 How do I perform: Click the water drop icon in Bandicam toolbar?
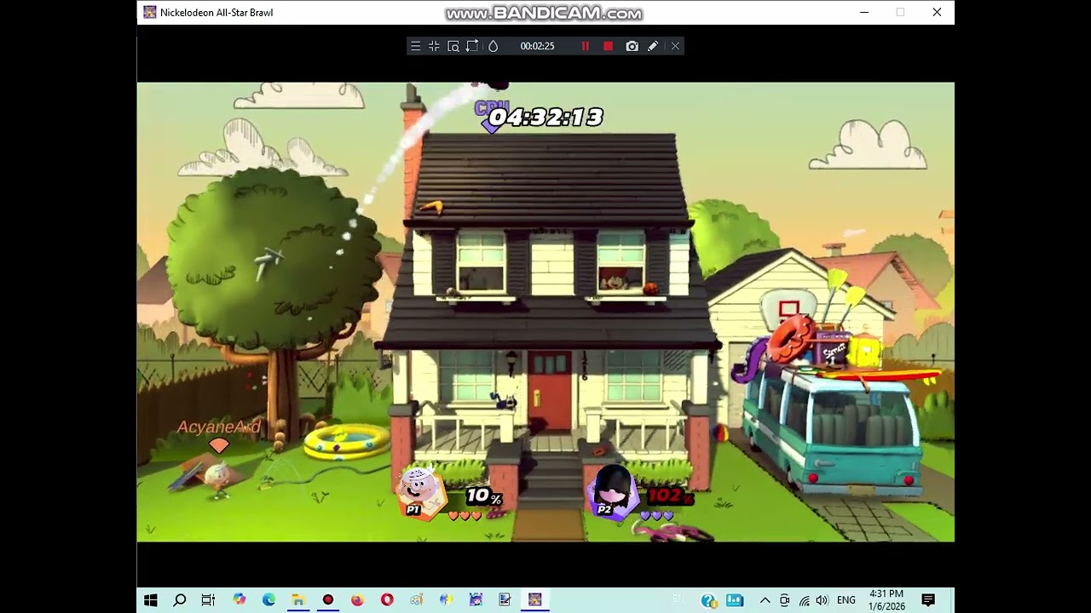pos(493,46)
